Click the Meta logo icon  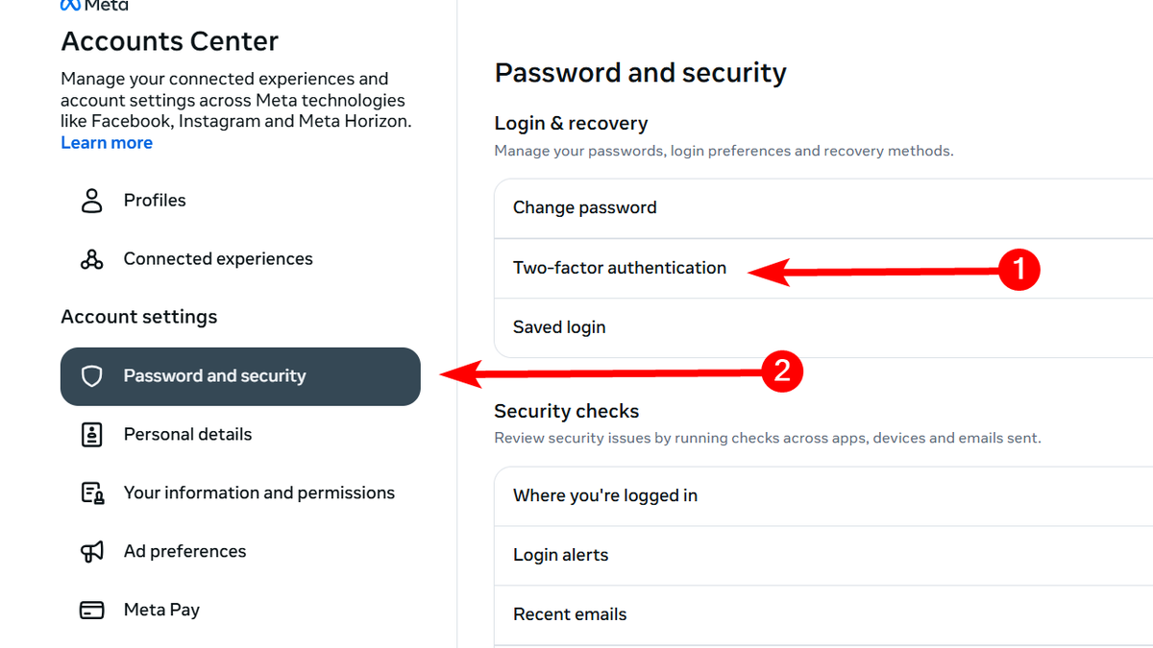[x=70, y=5]
